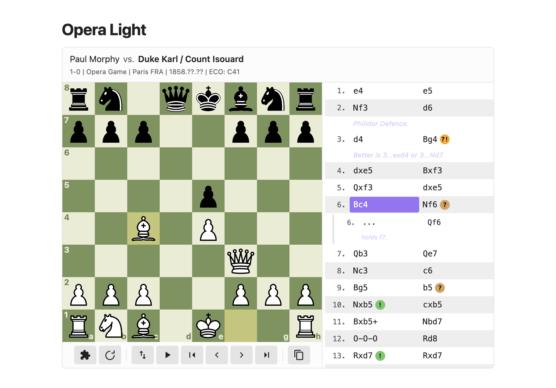Viewport: 556px width, 388px height.
Task: Jump to the first move
Action: (x=192, y=355)
